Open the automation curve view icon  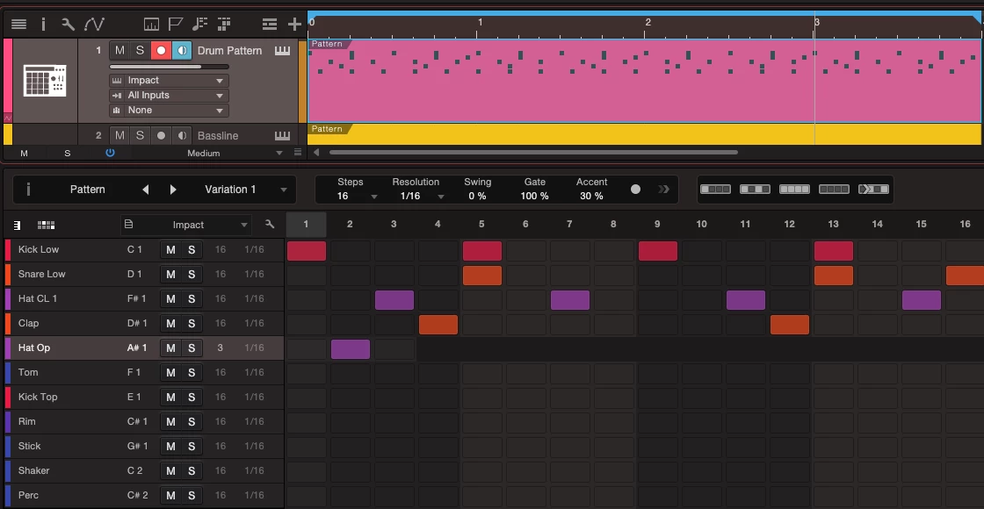point(93,24)
